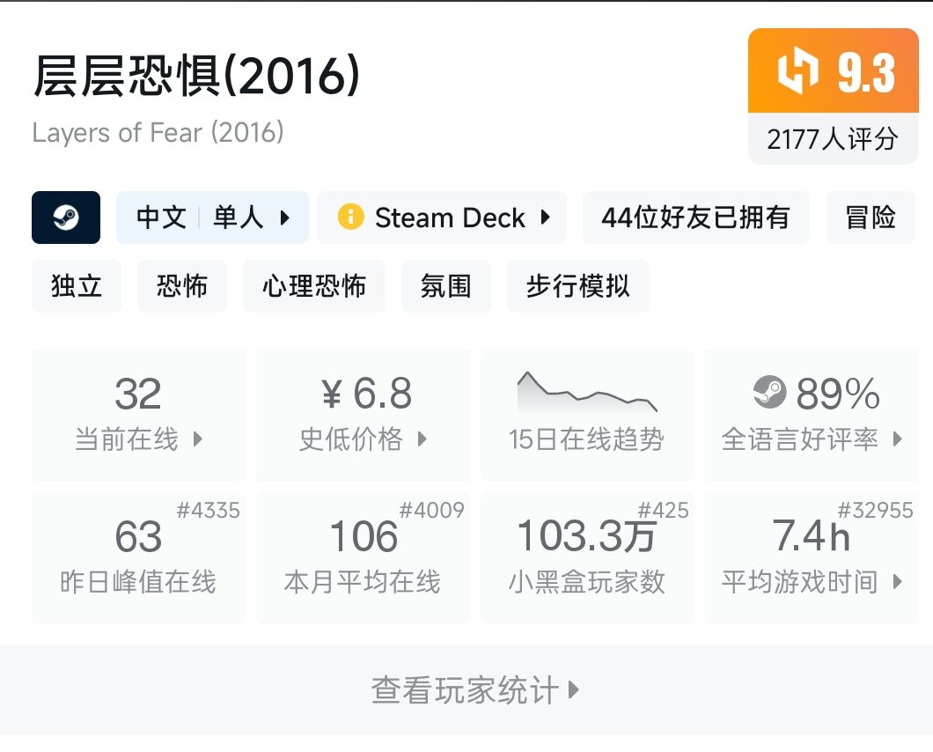
Task: Select the 氛围 tag
Action: point(446,286)
